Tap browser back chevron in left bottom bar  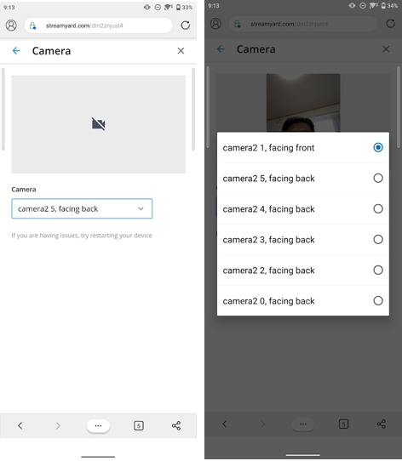[x=20, y=425]
